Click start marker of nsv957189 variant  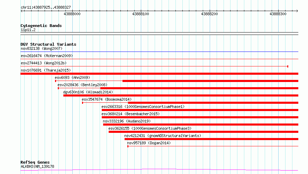point(128,146)
